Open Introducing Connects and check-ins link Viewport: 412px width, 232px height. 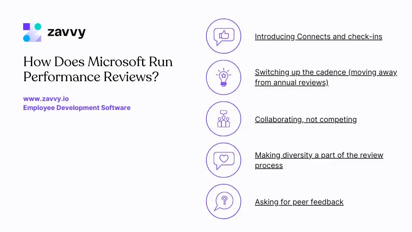tap(318, 37)
